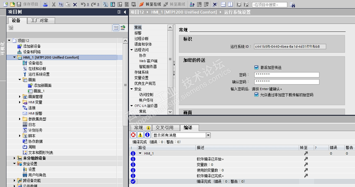Undo the last action in the toolbar

click(83, 4)
